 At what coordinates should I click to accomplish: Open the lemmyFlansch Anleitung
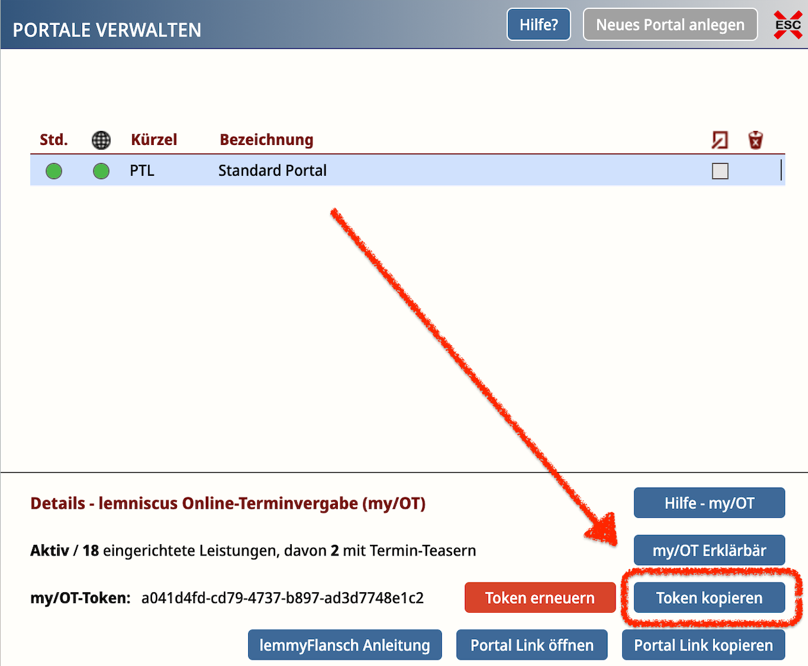345,645
